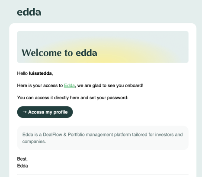202x177 pixels.
Task: Select the bold username luisatedda
Action: point(40,73)
